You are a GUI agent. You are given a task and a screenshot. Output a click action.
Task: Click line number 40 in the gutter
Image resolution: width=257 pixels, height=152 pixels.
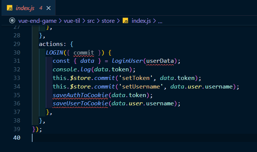click(17, 137)
